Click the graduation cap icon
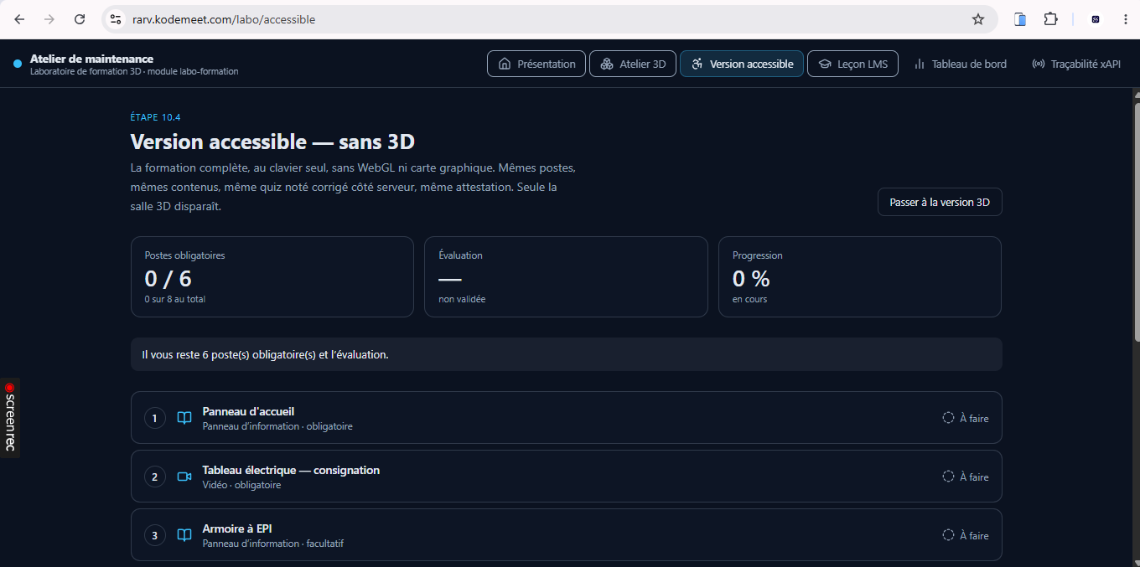1140x567 pixels. point(825,64)
